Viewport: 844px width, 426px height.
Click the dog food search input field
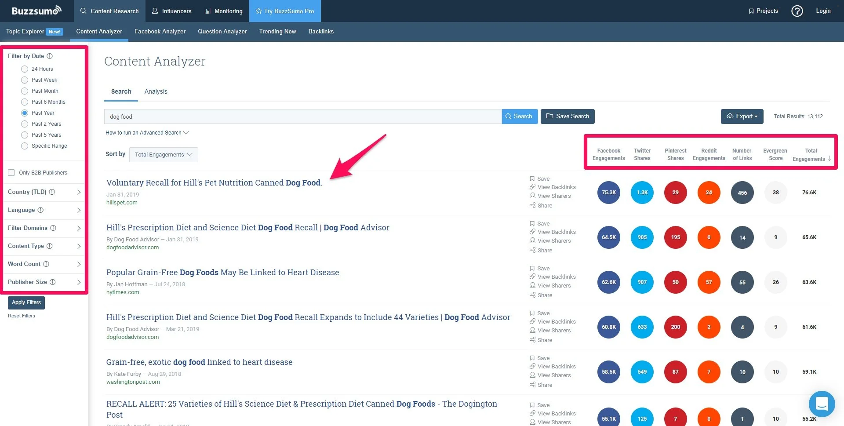pos(303,117)
